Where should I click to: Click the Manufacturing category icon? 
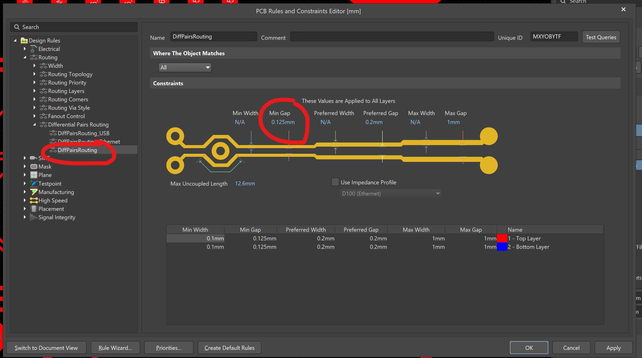(34, 192)
